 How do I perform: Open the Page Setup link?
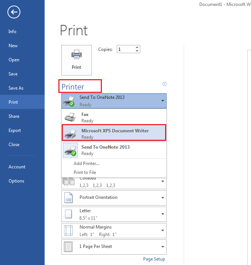pyautogui.click(x=154, y=259)
